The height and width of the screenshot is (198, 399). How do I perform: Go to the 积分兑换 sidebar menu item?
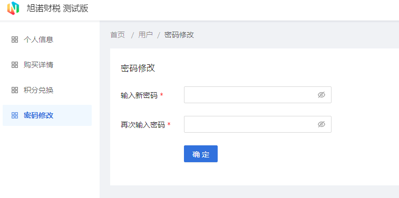[x=47, y=90]
